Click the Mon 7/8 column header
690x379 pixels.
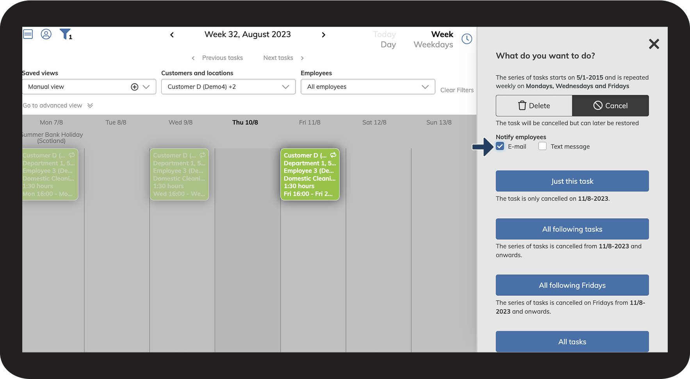click(x=51, y=122)
